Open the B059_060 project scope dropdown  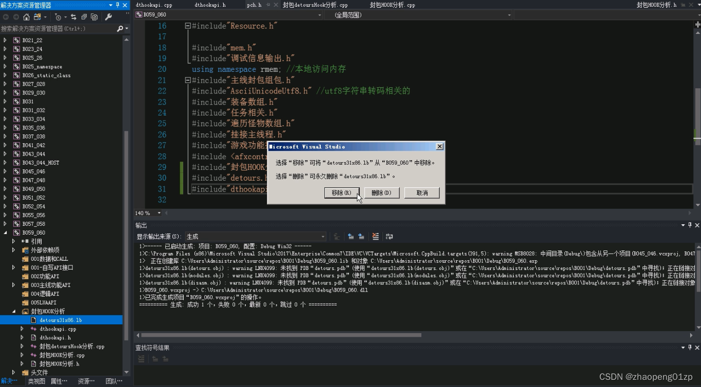(229, 15)
